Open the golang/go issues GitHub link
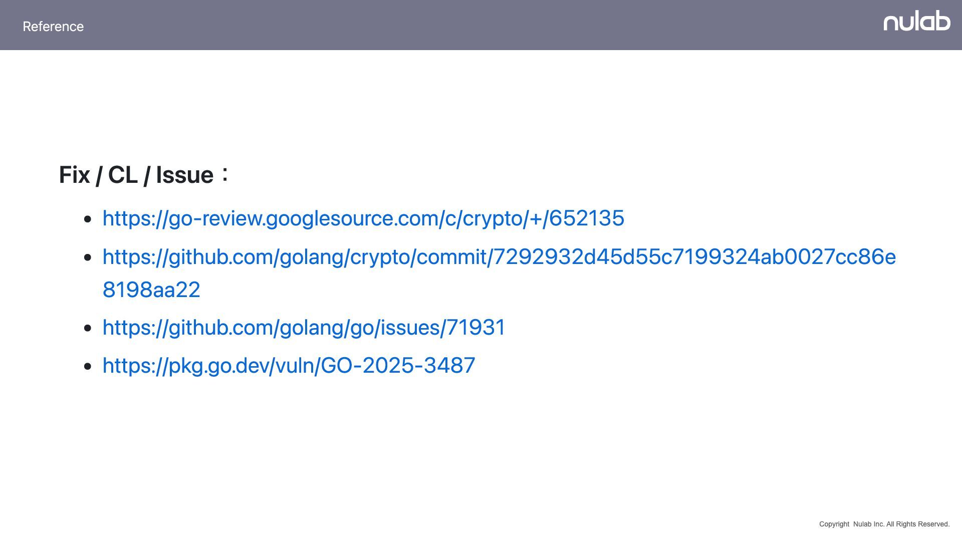 [304, 328]
